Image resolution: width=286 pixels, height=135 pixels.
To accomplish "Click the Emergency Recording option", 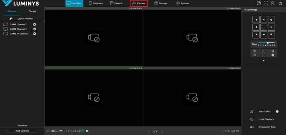I will pyautogui.click(x=267, y=127).
